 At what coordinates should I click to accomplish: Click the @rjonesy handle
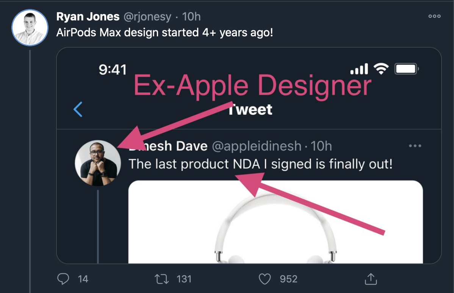(x=145, y=17)
